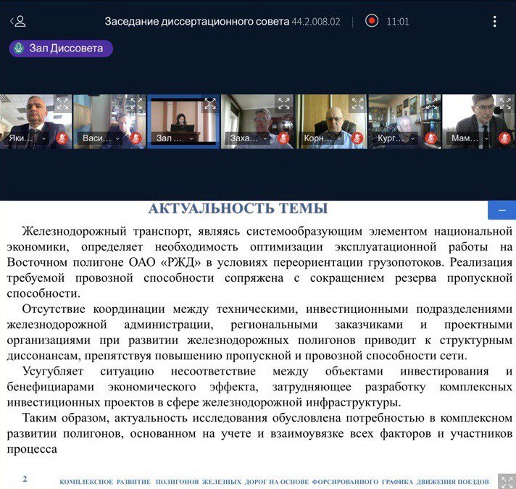
Task: Expand the Заха… participant video to fullscreen
Action: tap(284, 104)
